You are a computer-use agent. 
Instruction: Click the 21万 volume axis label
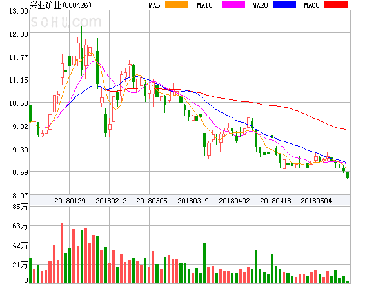point(20,265)
